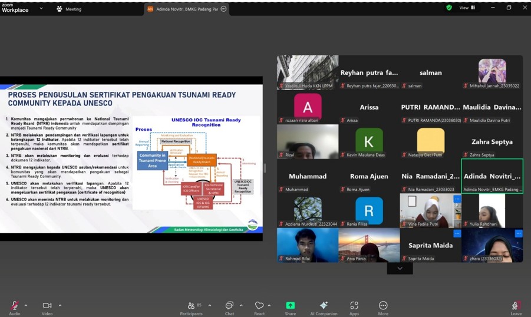531x317 pixels.
Task: Select Rahmad Rifai video tile
Action: pos(308,245)
